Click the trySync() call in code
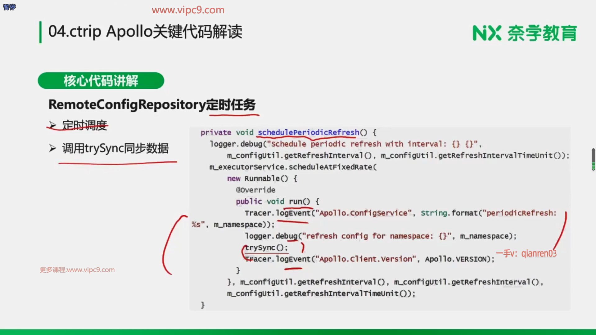The image size is (596, 335). tap(266, 248)
